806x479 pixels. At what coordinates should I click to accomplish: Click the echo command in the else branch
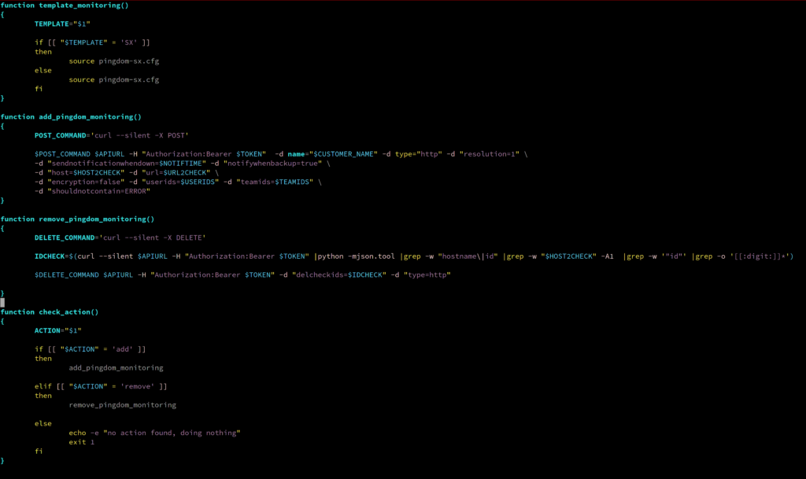78,433
